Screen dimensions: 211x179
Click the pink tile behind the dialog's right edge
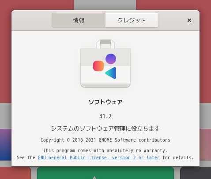coord(205,145)
